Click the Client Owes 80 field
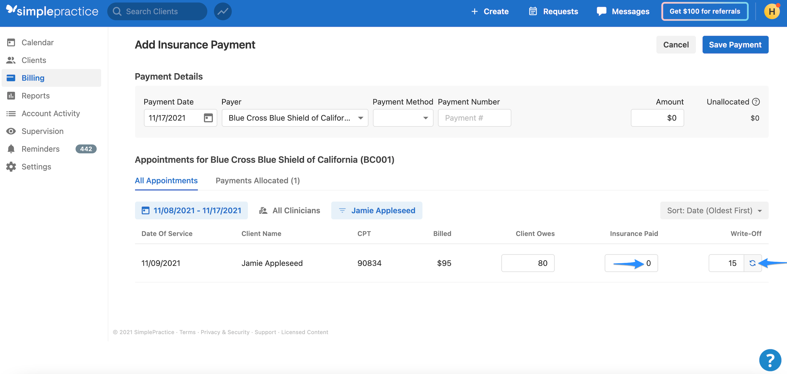This screenshot has width=787, height=374. pos(528,263)
